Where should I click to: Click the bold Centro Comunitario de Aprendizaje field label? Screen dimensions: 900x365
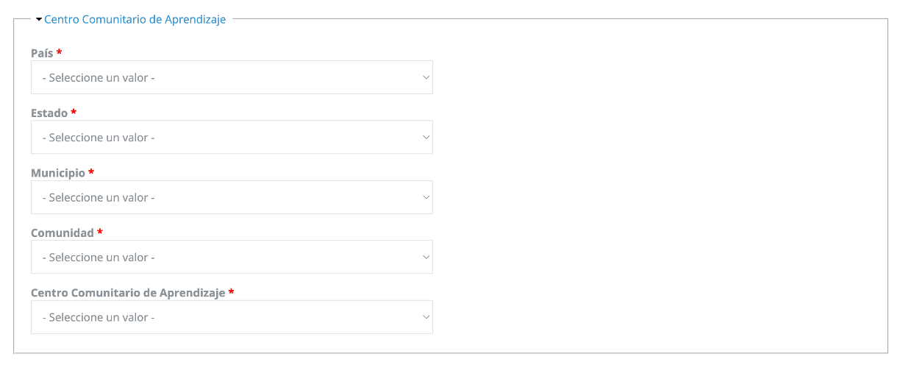click(128, 293)
